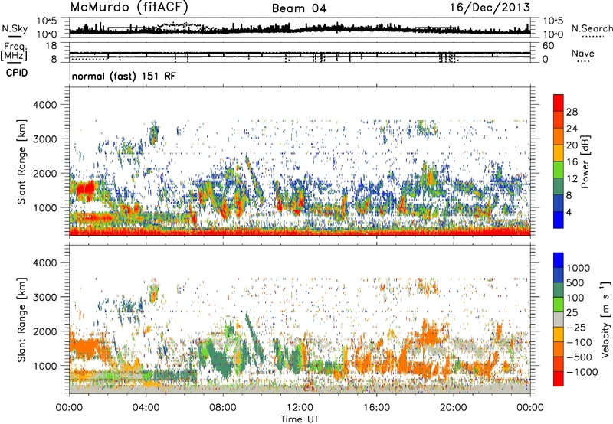Click the '18' frequency axis tick

[51, 46]
